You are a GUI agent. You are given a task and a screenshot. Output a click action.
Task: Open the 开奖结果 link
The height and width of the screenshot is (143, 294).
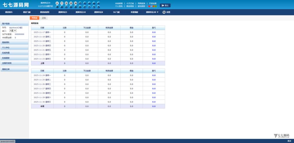coord(153,3)
